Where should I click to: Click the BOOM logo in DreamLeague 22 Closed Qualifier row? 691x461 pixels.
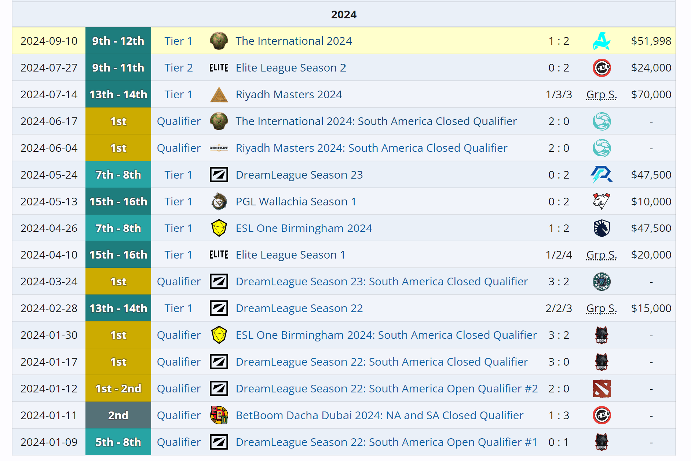(602, 362)
